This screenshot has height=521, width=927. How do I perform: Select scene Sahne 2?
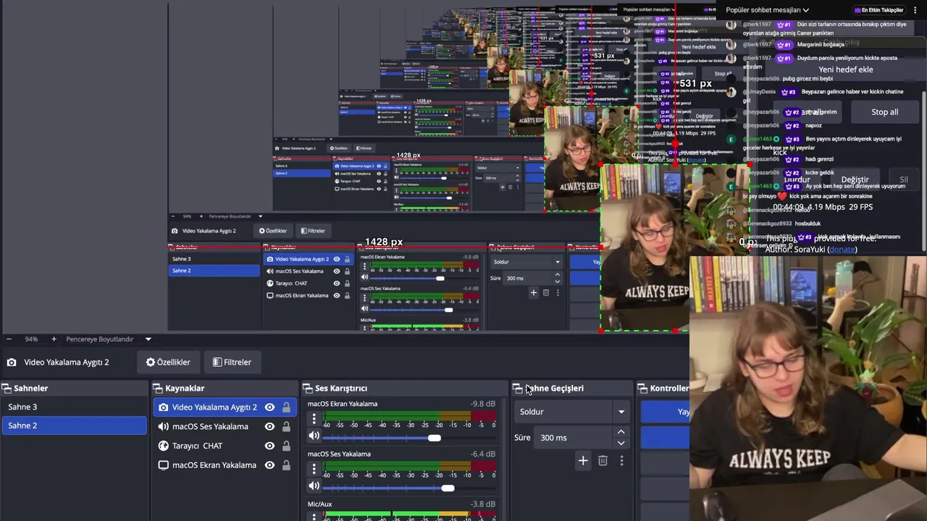(74, 425)
